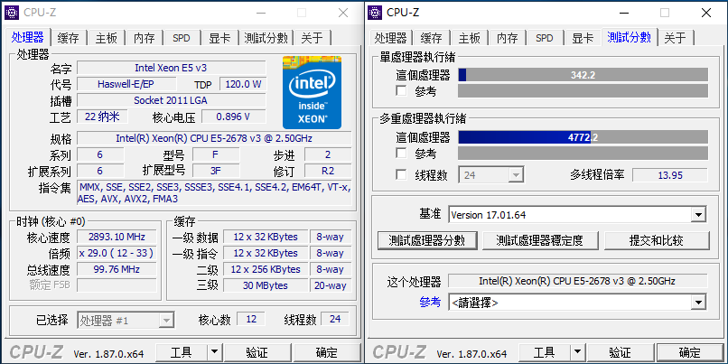Click the 参考 blue link label
728x364 pixels.
(430, 303)
